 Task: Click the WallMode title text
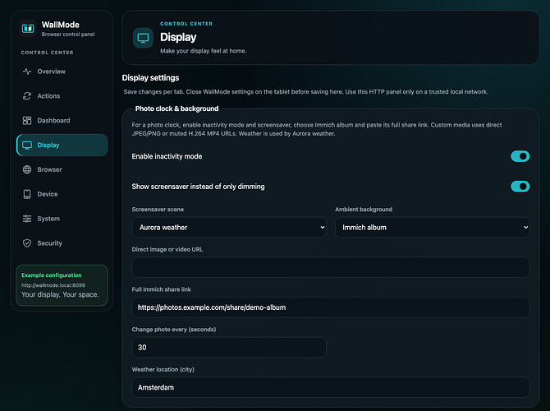[60, 25]
